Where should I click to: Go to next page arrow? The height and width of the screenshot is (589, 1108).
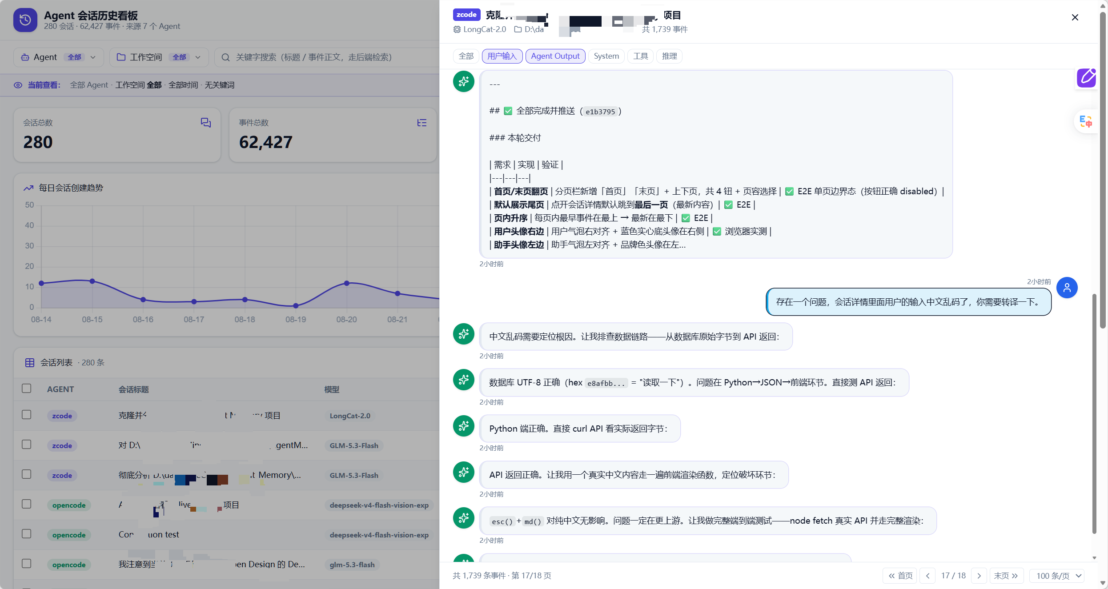pyautogui.click(x=979, y=576)
